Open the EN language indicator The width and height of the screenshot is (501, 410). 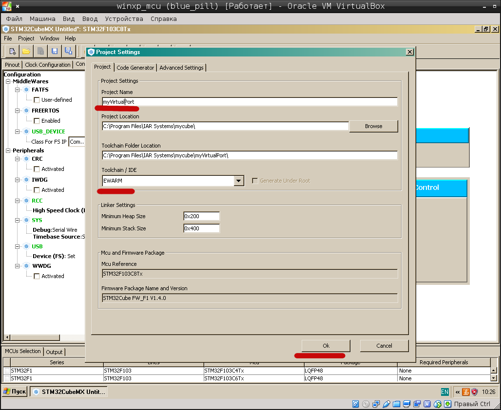444,392
